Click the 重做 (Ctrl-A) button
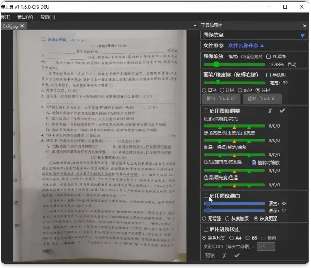Image resolution: width=311 pixels, height=268 pixels. [262, 98]
